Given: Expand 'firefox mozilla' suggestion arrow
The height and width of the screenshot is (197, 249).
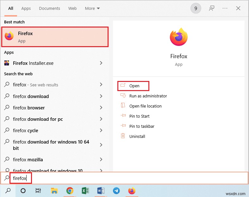Looking at the screenshot, I should coord(101,159).
